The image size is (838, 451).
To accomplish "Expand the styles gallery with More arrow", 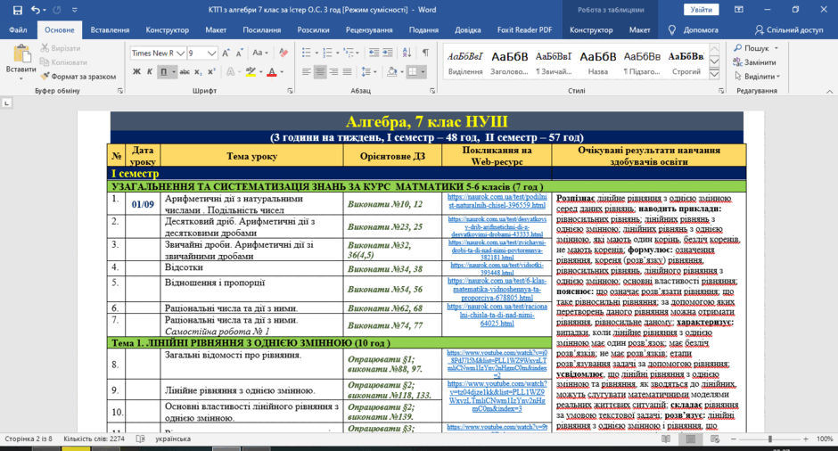I will click(x=714, y=74).
